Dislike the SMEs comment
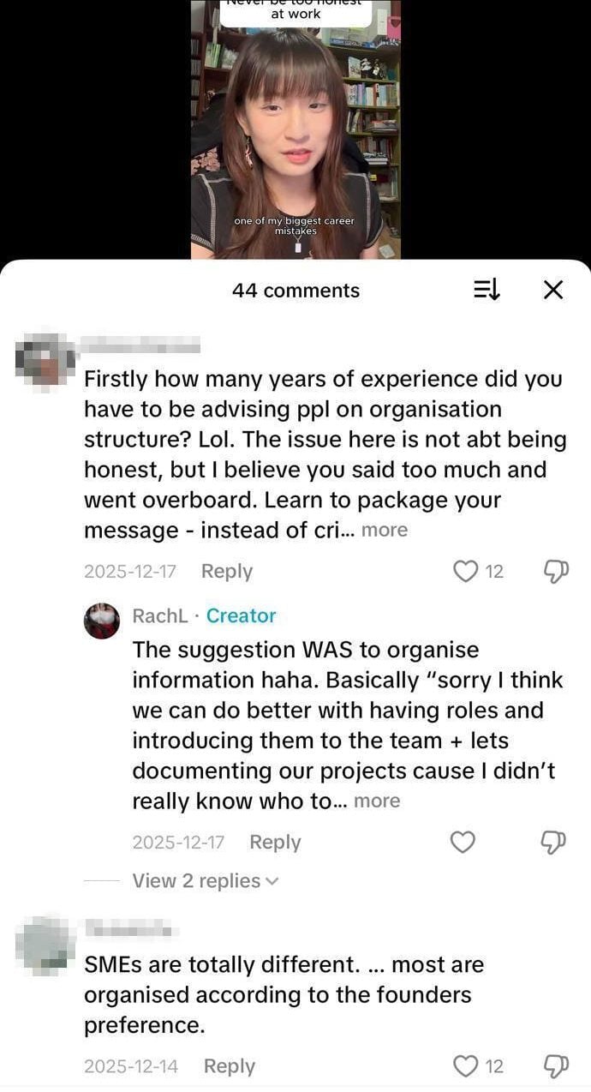Screen dimensions: 591x1092 556,1066
